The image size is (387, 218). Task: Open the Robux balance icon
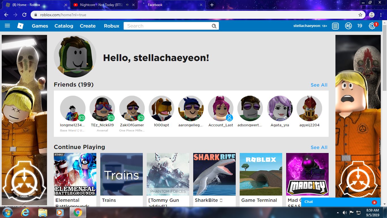point(348,26)
